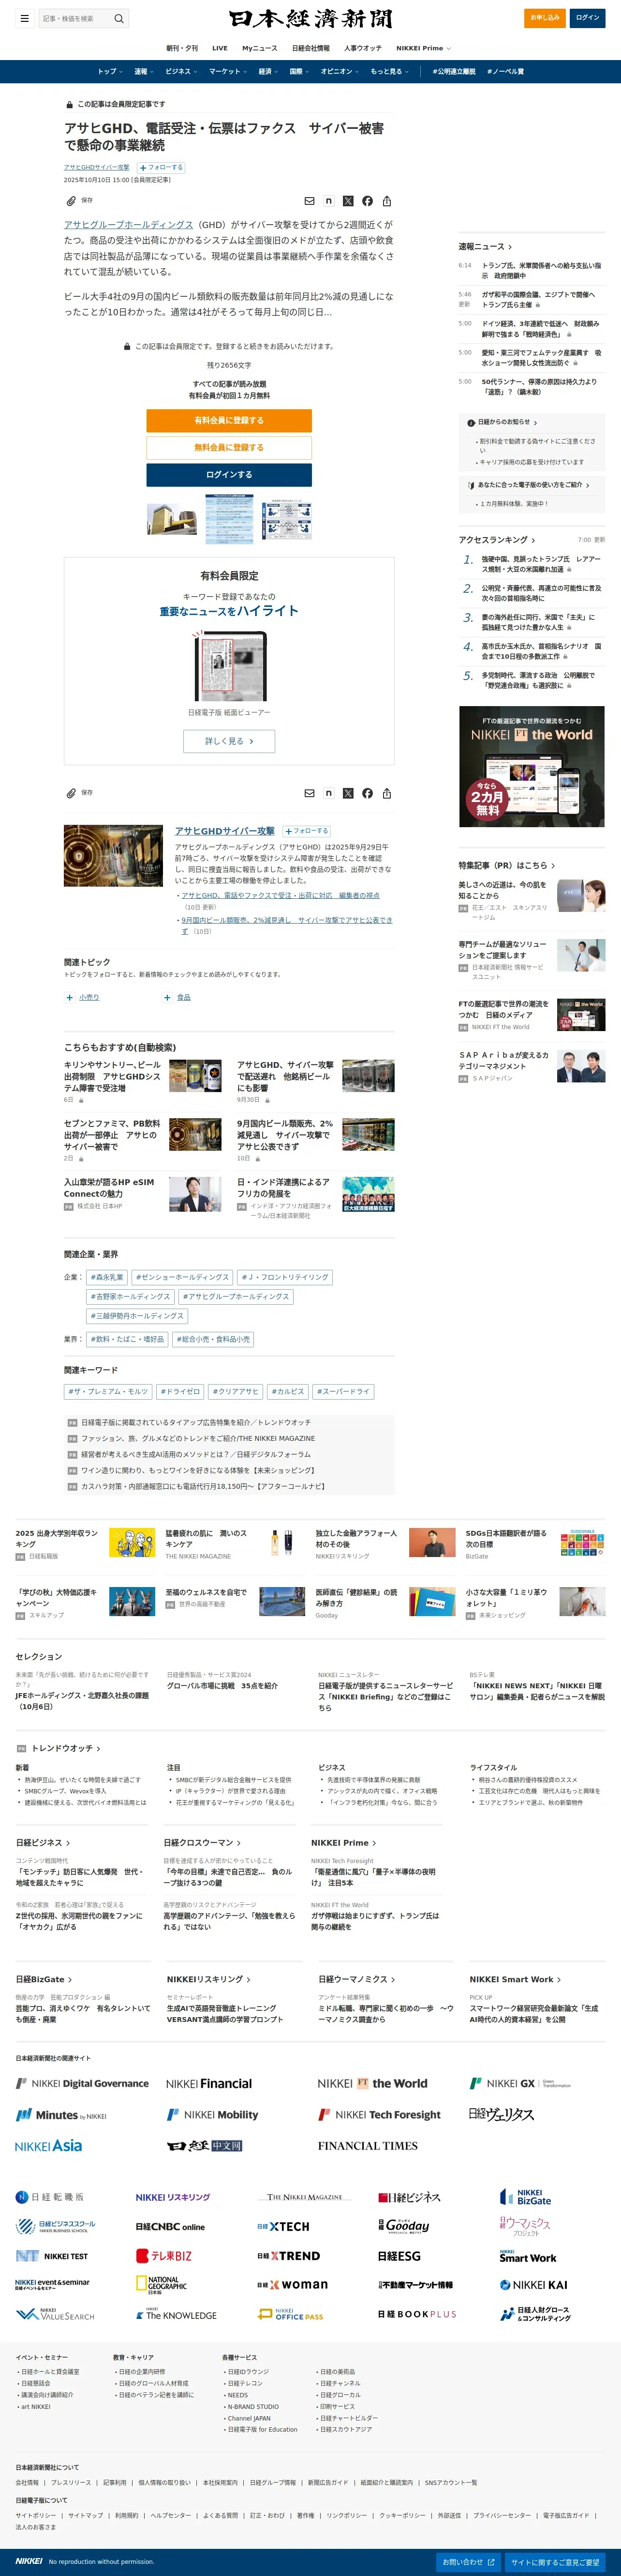Share on X using the top icon
Viewport: 621px width, 2576px height.
coord(348,201)
